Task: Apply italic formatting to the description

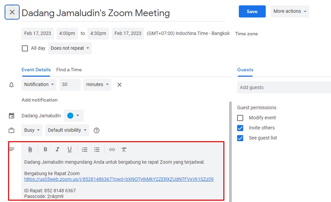Action: click(x=58, y=149)
